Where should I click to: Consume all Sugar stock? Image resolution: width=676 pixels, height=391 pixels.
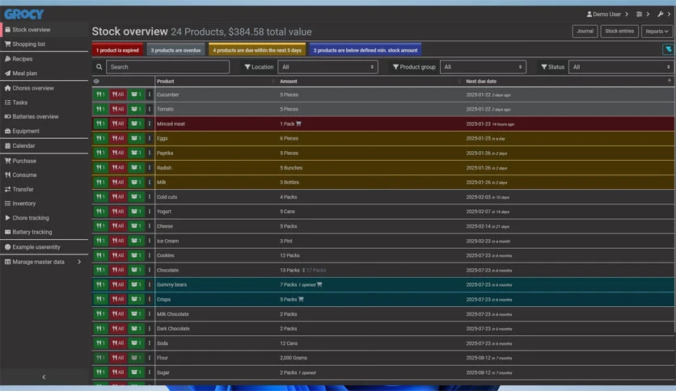tap(118, 372)
